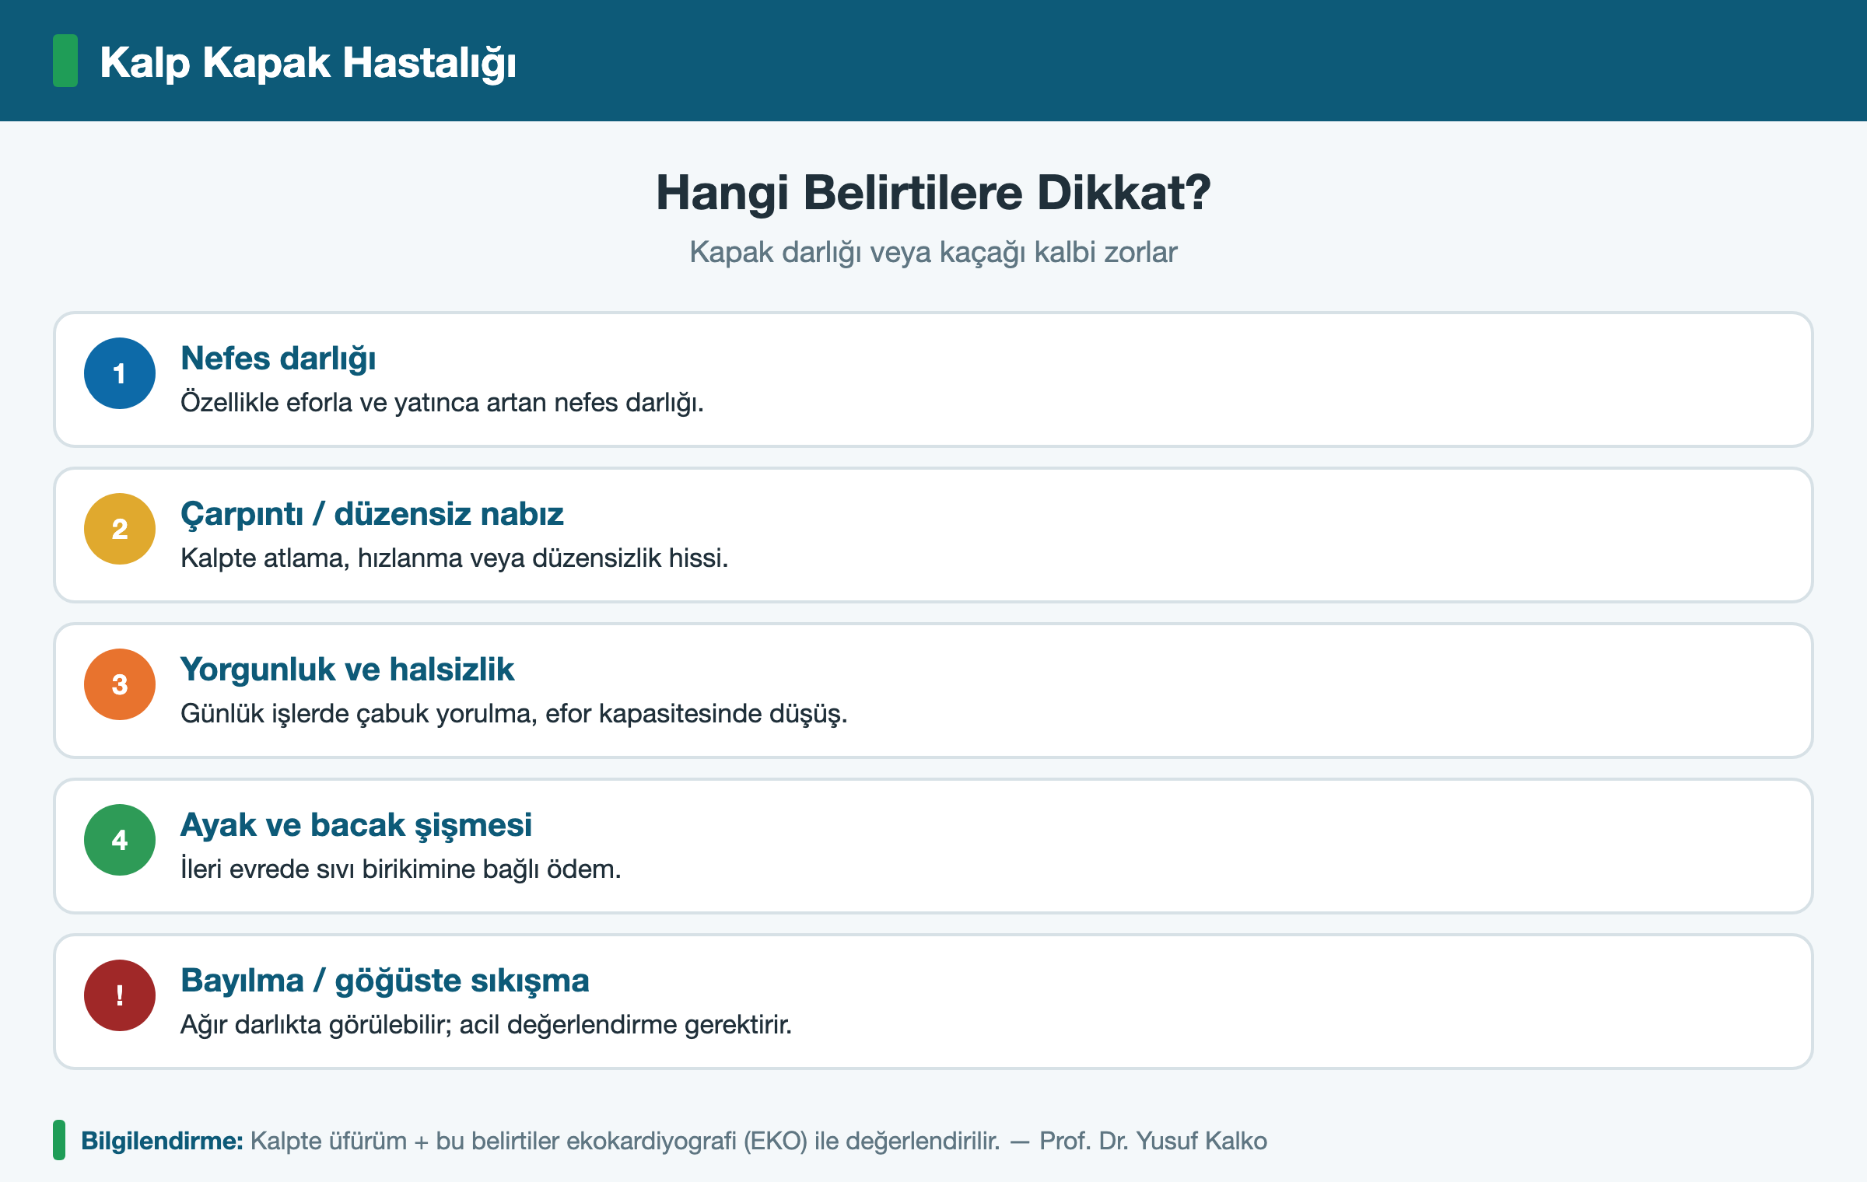Click the yellow number 2 circle icon
This screenshot has height=1182, width=1867.
point(120,529)
